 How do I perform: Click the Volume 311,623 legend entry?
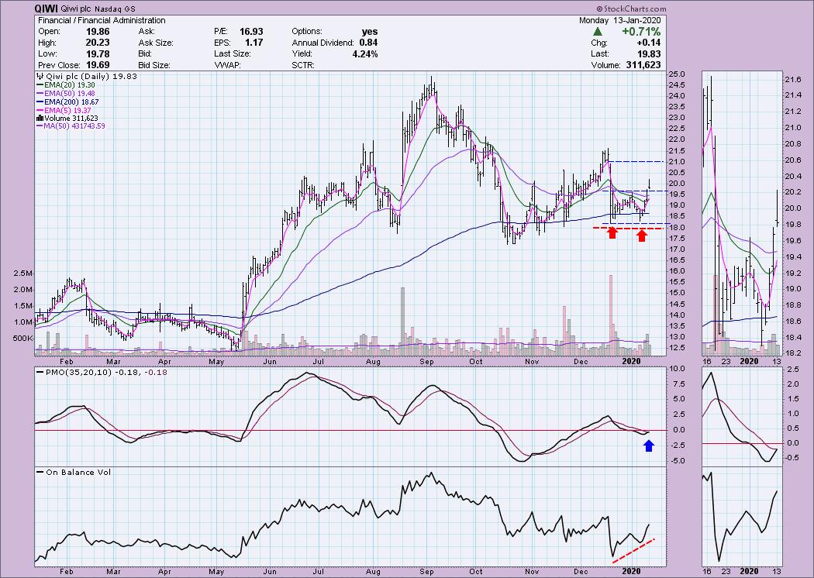[67, 119]
